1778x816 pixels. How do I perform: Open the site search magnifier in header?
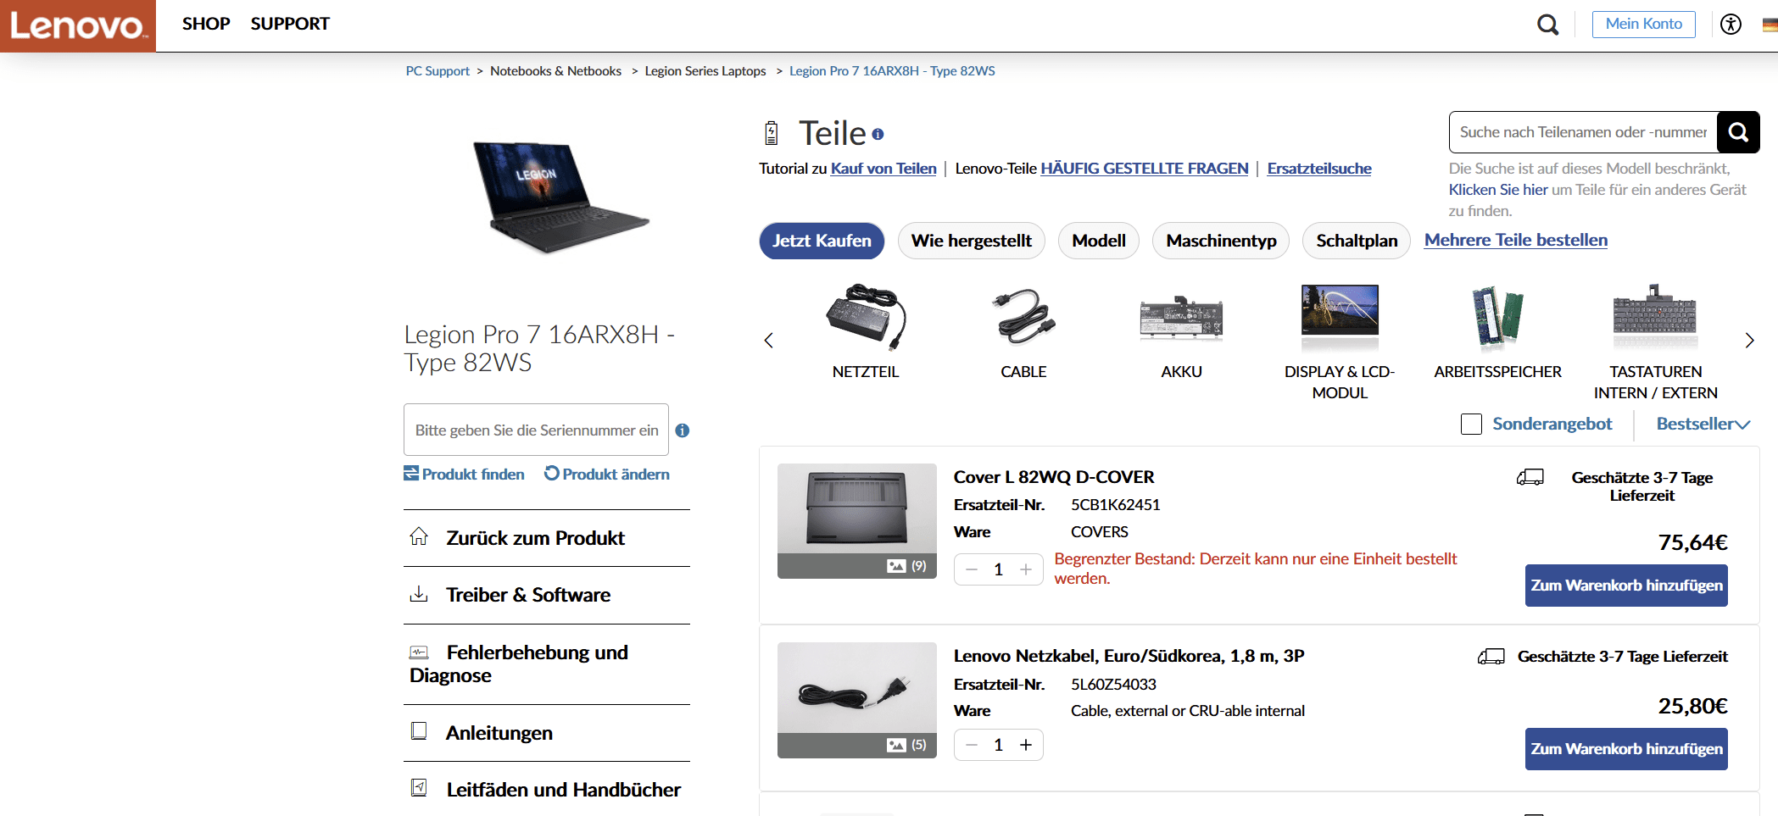tap(1547, 25)
